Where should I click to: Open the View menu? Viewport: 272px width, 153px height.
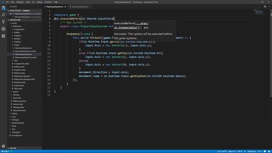click(x=28, y=2)
